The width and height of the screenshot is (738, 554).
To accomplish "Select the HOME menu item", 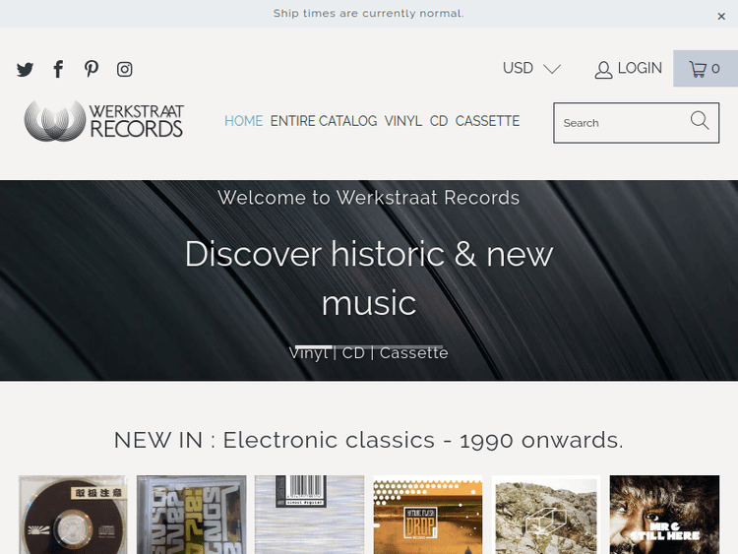I will click(x=243, y=121).
